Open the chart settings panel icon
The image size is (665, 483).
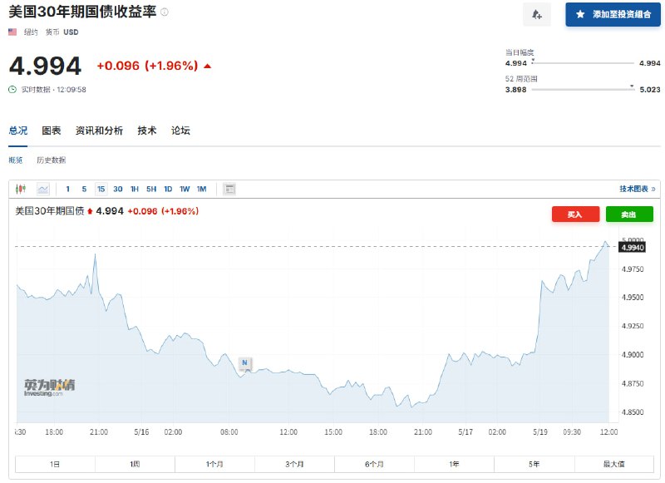click(x=229, y=189)
